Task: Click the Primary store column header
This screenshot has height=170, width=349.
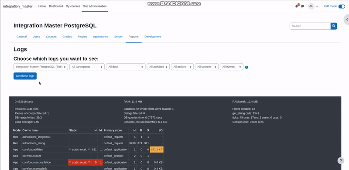Action: click(x=113, y=130)
